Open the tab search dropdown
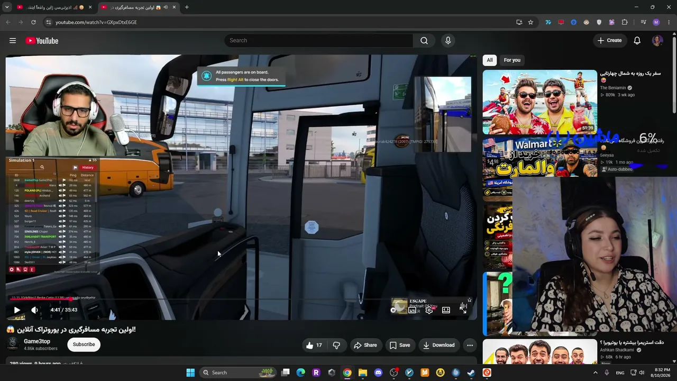The width and height of the screenshot is (677, 381). click(7, 7)
